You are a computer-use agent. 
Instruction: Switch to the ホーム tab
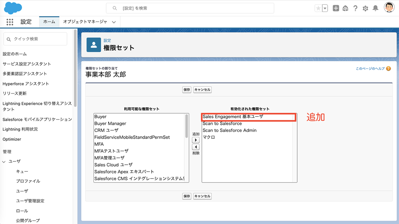[49, 22]
